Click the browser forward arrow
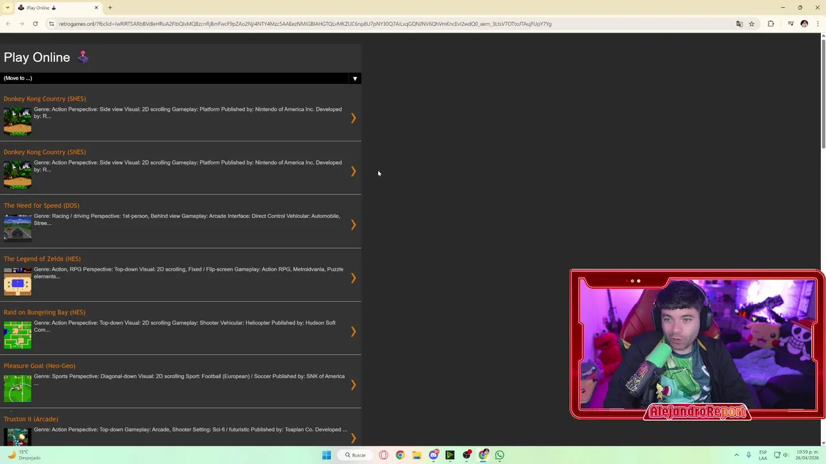The height and width of the screenshot is (464, 826). click(x=21, y=24)
